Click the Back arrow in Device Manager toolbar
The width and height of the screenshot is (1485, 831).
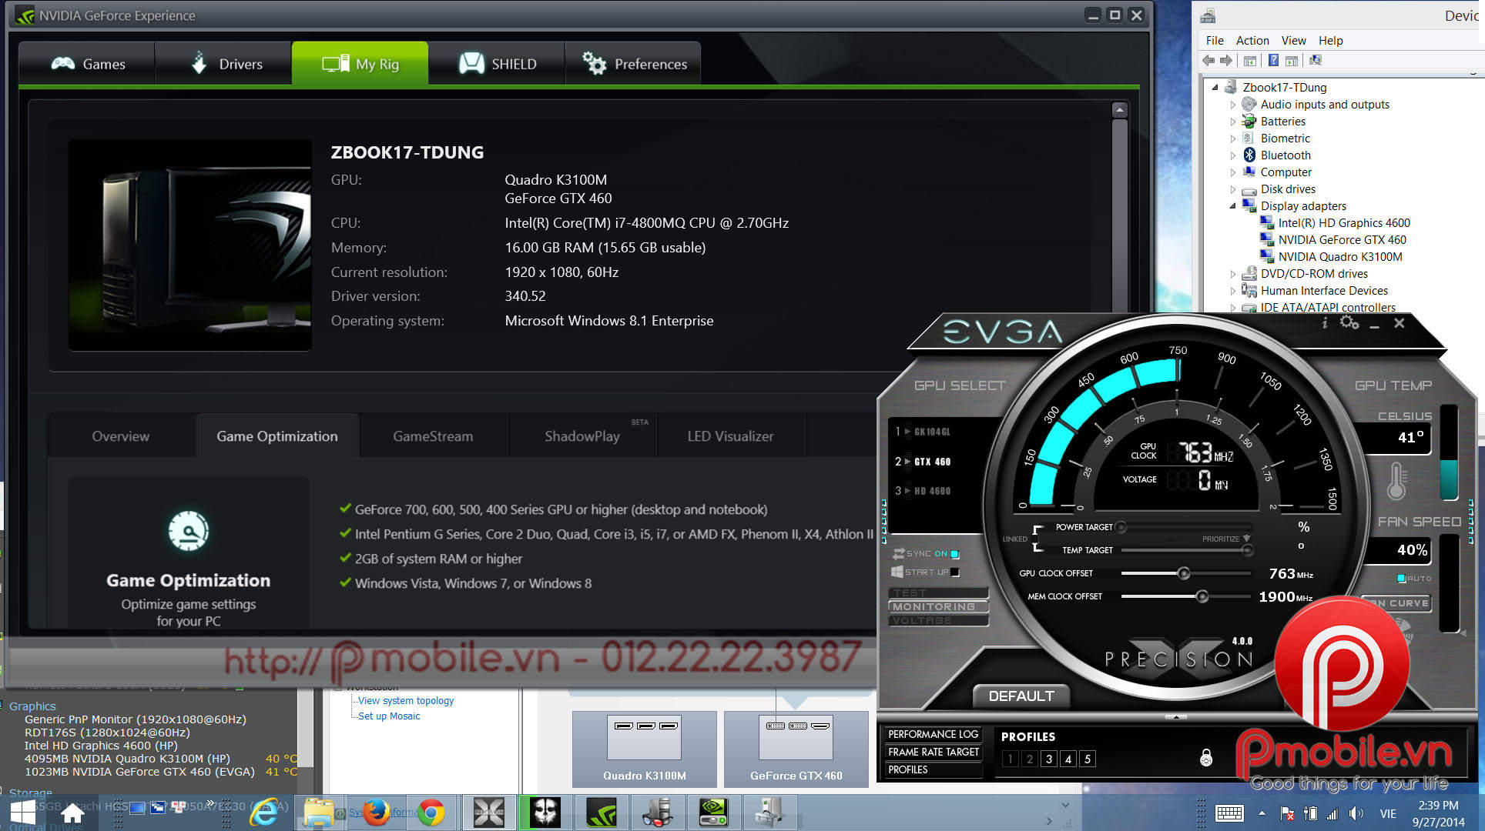coord(1208,60)
